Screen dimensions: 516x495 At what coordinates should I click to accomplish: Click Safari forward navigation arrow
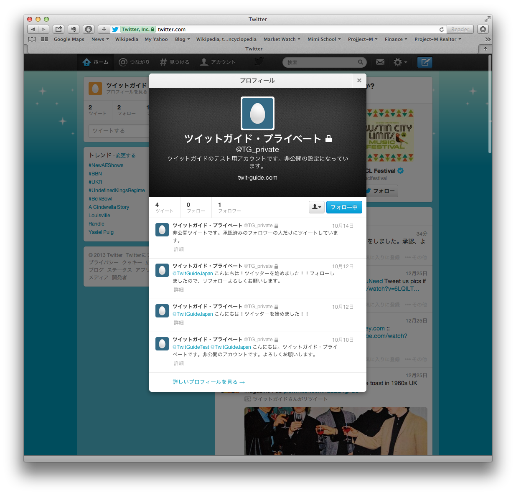[44, 29]
